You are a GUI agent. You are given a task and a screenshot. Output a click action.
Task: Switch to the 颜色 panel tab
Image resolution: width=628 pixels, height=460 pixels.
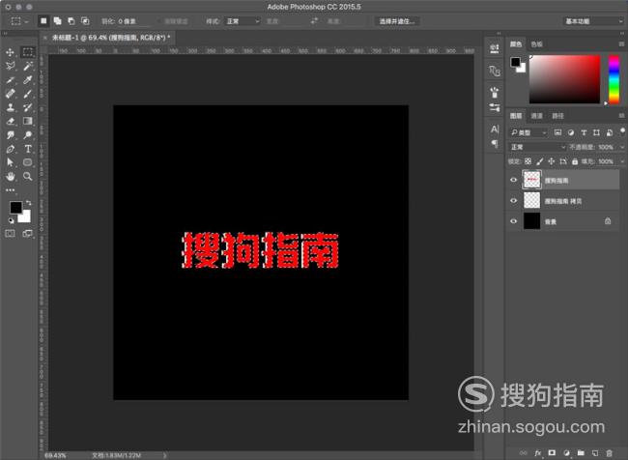pyautogui.click(x=516, y=44)
